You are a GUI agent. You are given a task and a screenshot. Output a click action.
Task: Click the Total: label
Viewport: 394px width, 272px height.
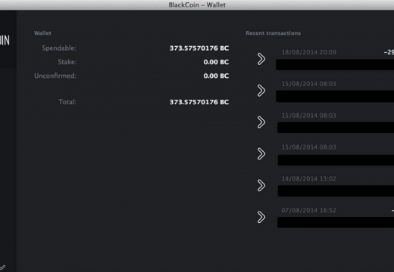pyautogui.click(x=67, y=102)
